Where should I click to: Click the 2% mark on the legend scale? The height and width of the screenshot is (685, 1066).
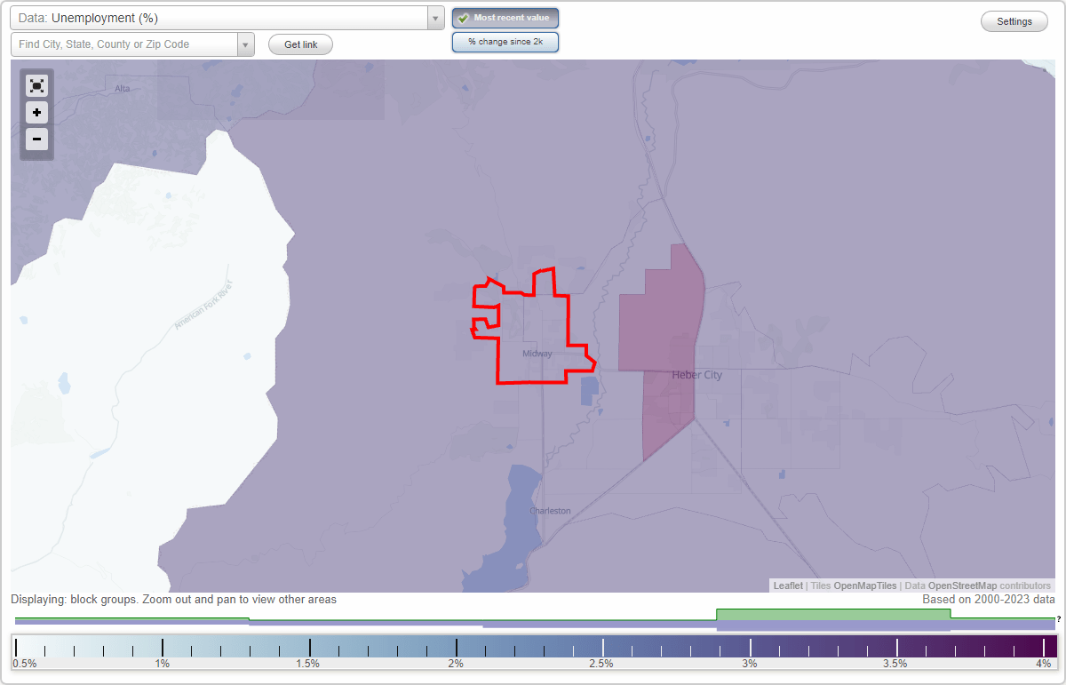pyautogui.click(x=455, y=649)
